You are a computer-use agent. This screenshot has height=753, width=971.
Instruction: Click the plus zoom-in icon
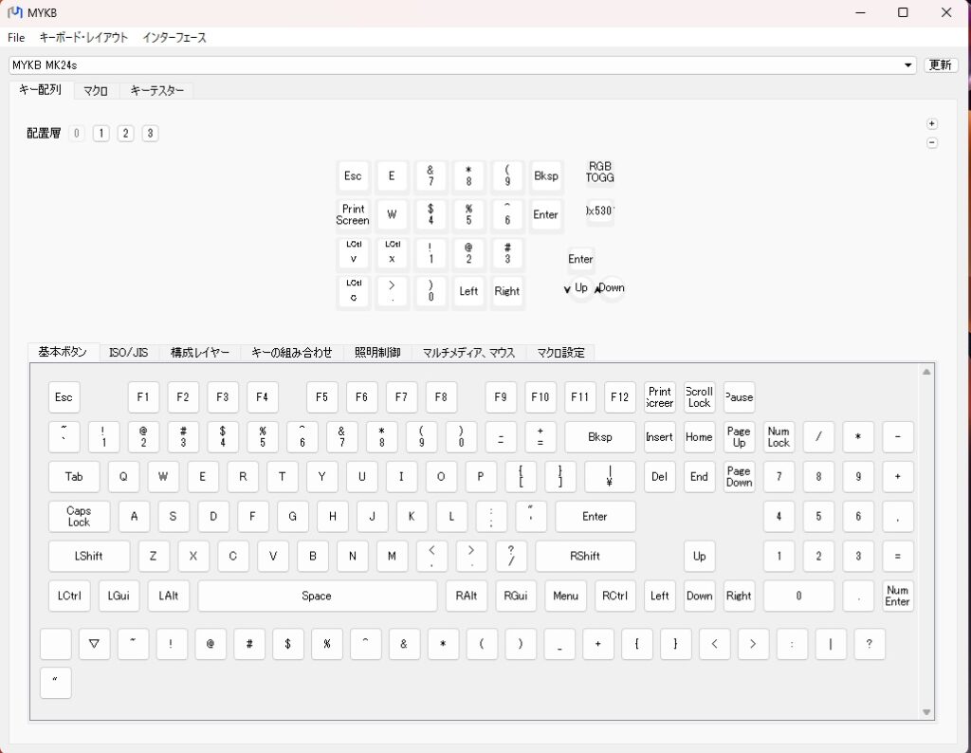(932, 124)
